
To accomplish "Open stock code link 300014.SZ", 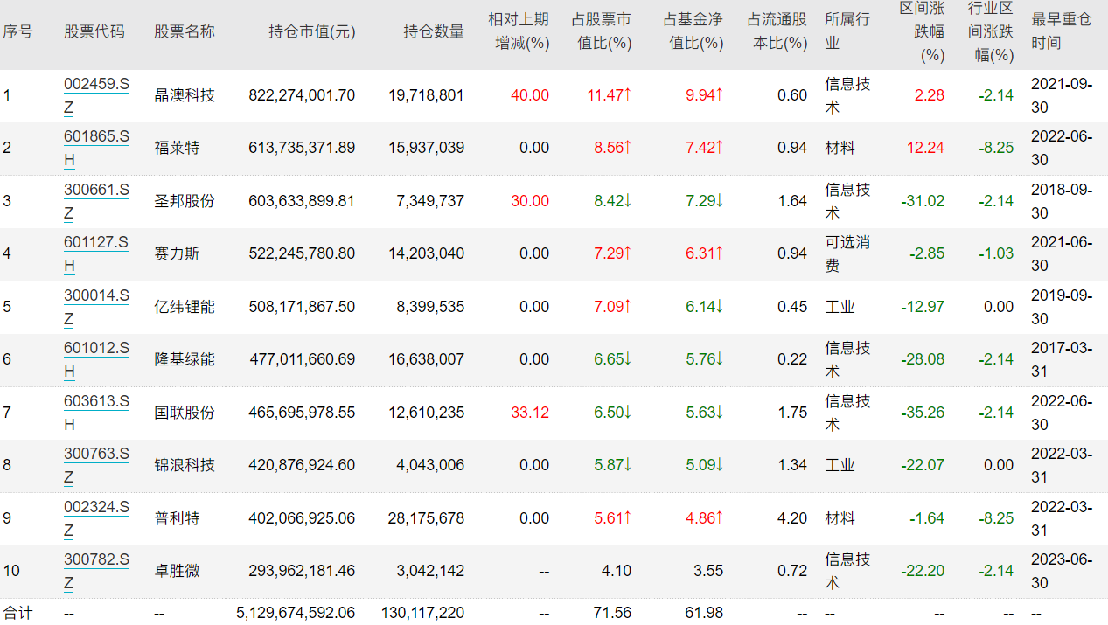I will pos(96,307).
